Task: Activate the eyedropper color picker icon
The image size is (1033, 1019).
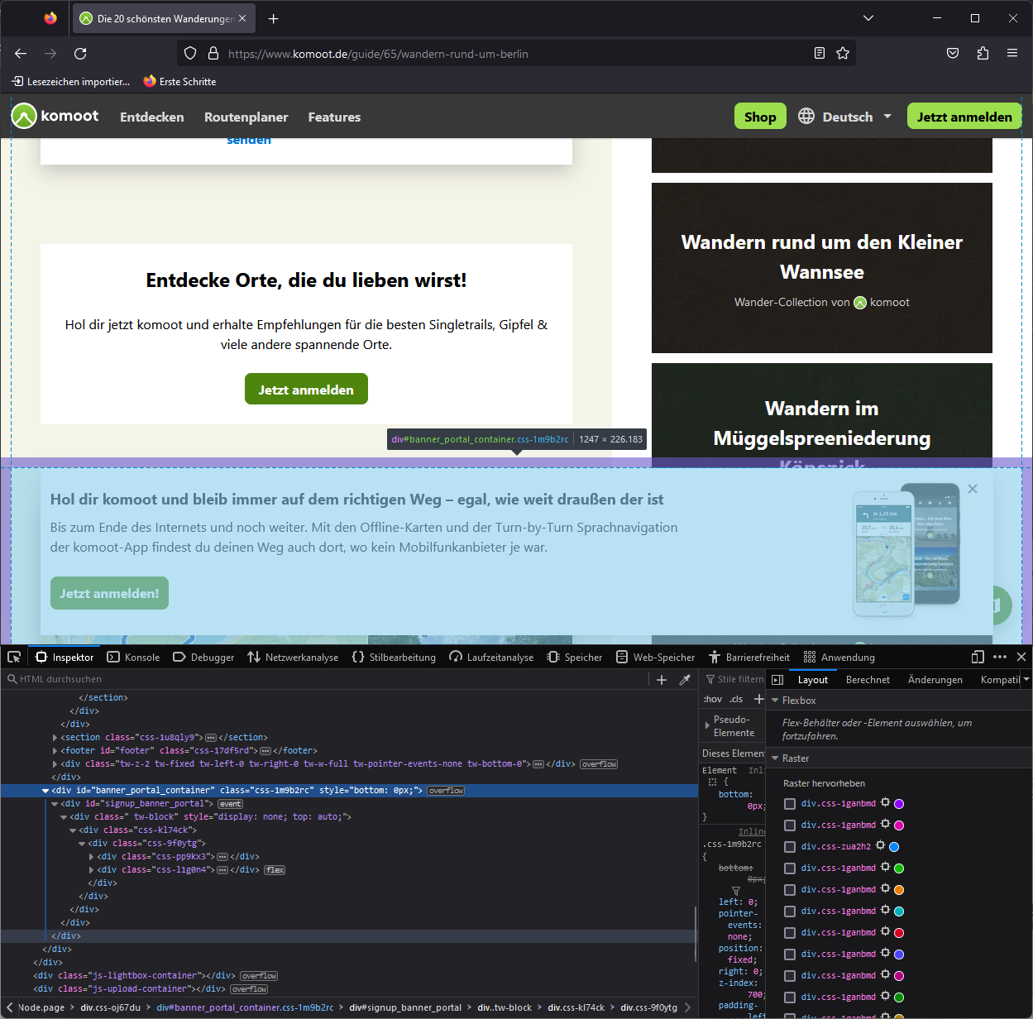Action: point(685,678)
